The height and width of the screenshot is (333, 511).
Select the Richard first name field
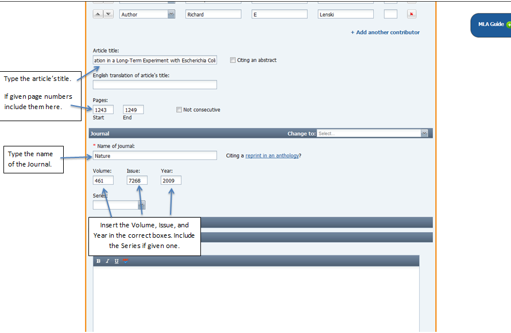tap(213, 14)
